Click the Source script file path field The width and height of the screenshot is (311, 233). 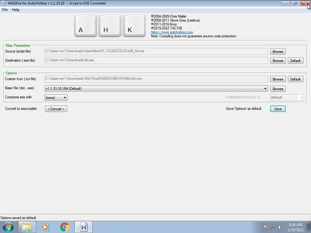click(x=156, y=51)
